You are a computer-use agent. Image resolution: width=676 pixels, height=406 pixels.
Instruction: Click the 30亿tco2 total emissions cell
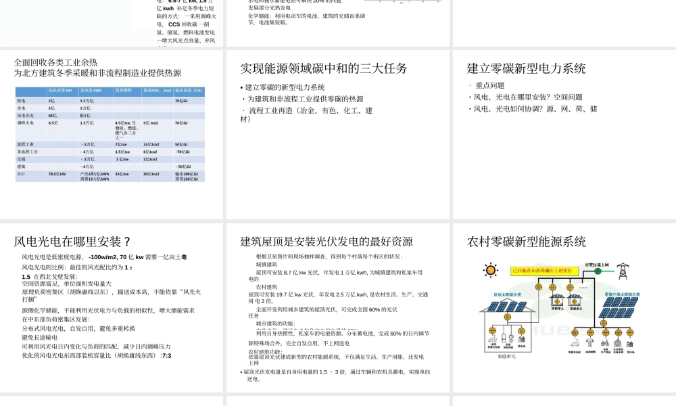[151, 174]
